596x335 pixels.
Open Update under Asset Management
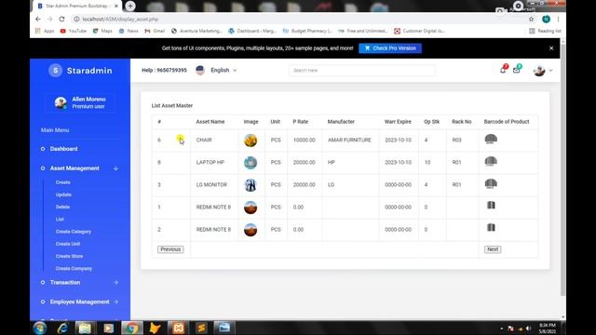point(63,194)
